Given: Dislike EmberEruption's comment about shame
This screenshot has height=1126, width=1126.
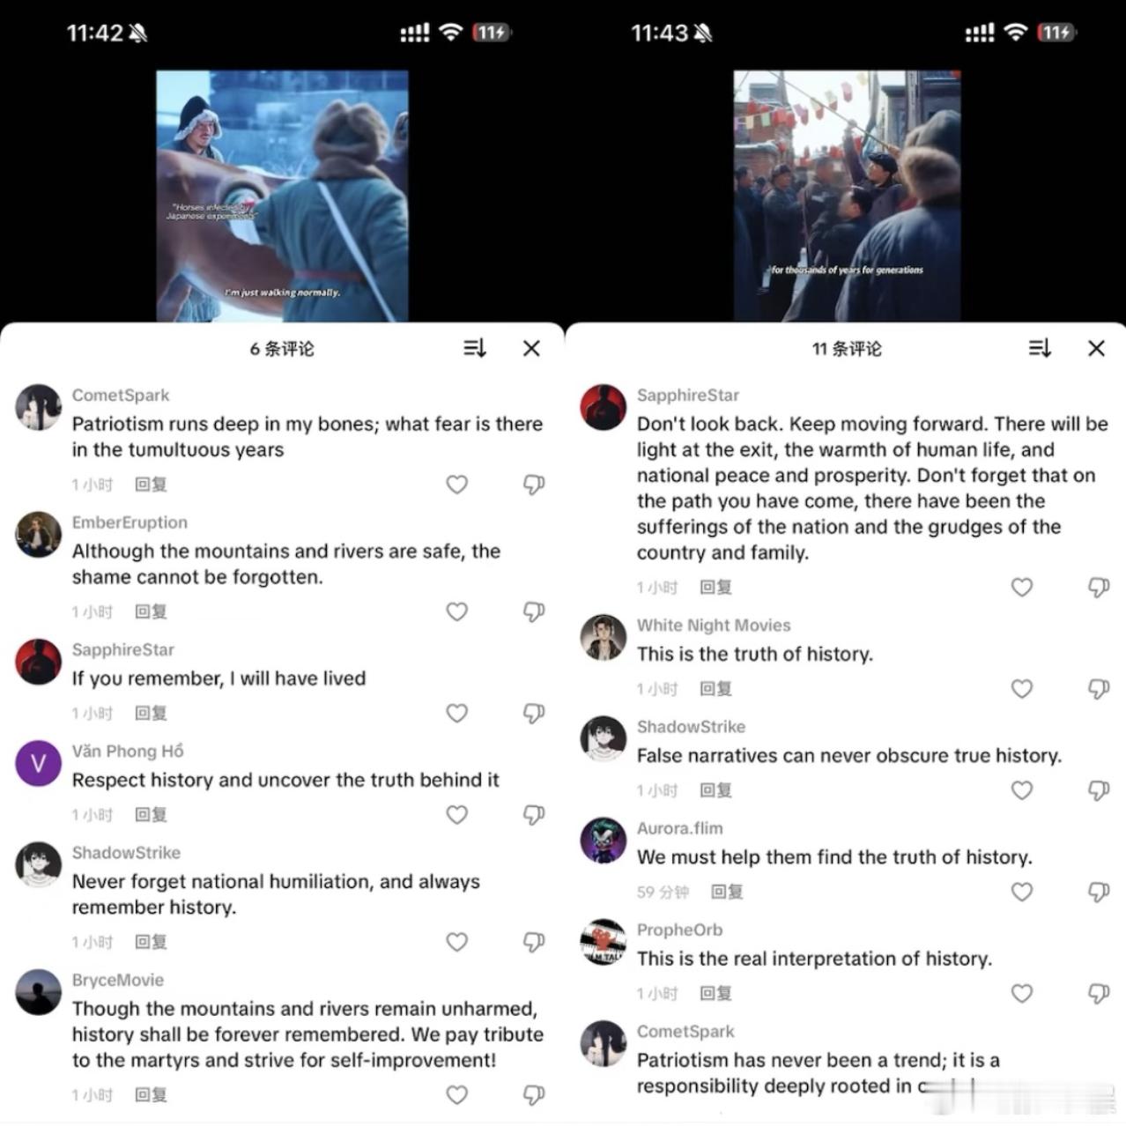Looking at the screenshot, I should pyautogui.click(x=534, y=611).
